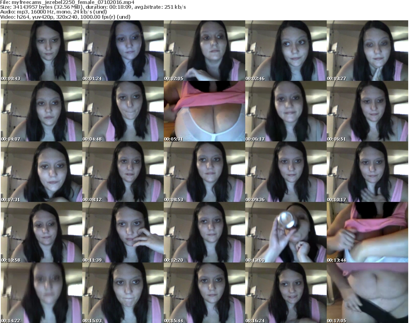Click the frame labeled 00:02:46
The width and height of the screenshot is (409, 323).
286,51
